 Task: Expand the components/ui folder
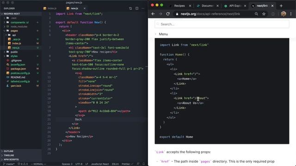pyautogui.click(x=19, y=23)
